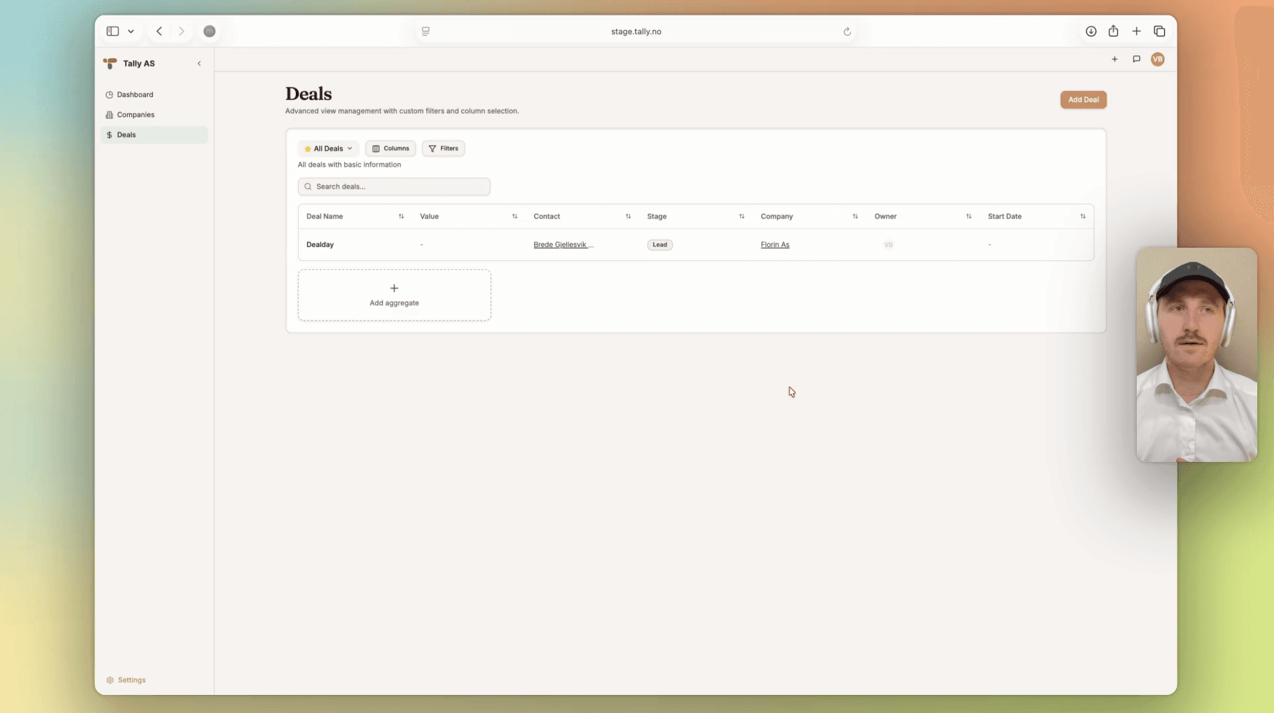Open the VB user avatar menu
The image size is (1274, 713).
click(1158, 60)
